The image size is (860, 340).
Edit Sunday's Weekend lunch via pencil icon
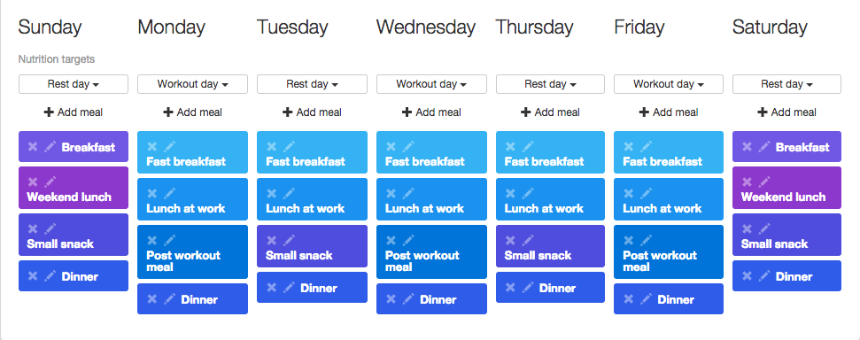point(50,182)
